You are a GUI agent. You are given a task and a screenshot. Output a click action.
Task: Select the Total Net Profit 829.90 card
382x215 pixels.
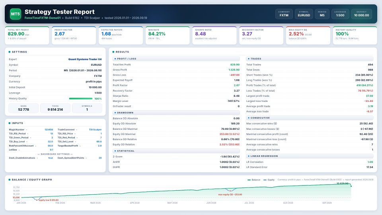click(x=27, y=35)
